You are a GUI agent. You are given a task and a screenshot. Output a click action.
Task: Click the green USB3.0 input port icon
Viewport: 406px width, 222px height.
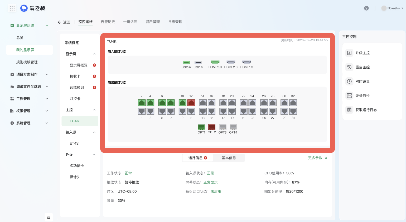pos(186,63)
